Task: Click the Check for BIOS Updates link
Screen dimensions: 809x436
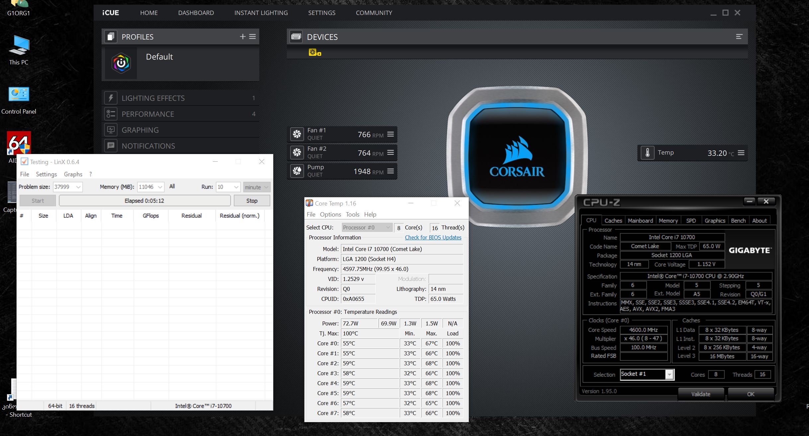Action: click(433, 237)
